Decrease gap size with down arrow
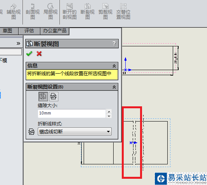The width and height of the screenshot is (207, 185). coord(109,116)
